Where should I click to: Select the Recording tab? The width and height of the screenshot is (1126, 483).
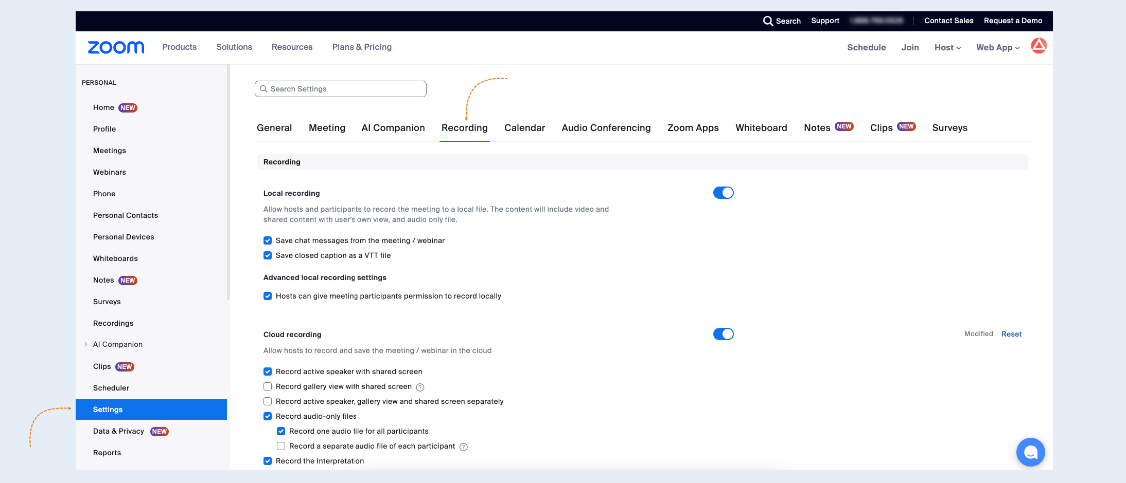tap(465, 128)
